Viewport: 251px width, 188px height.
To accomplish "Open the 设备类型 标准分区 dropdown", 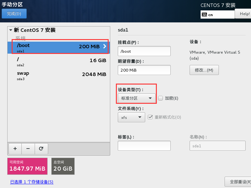I will tap(137, 98).
